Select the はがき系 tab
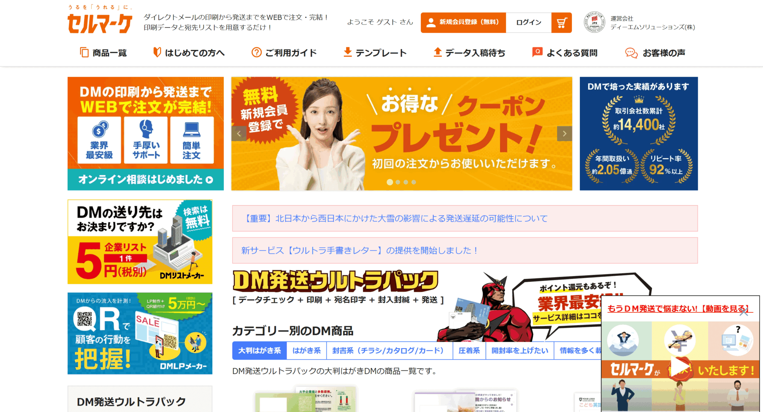 coord(306,350)
